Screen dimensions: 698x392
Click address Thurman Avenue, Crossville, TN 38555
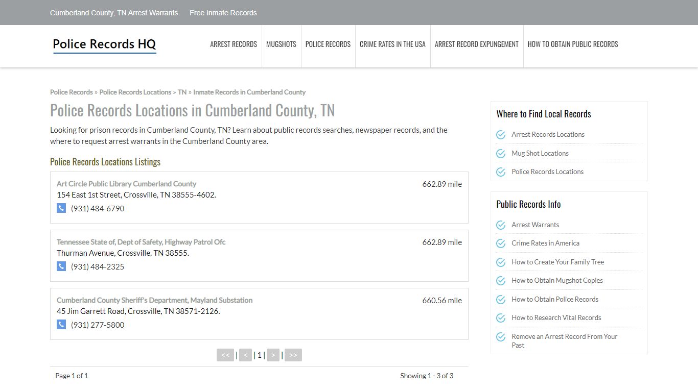pos(123,253)
